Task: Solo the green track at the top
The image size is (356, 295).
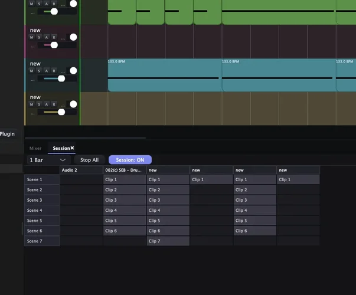Action: pyautogui.click(x=39, y=4)
